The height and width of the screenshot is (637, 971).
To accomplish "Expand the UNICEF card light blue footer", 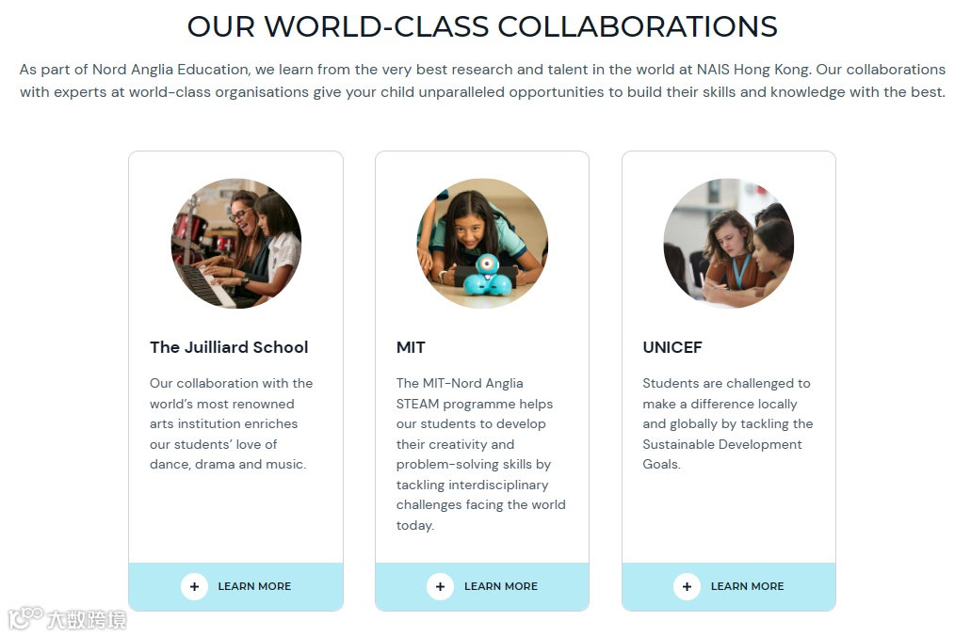I will [x=729, y=586].
